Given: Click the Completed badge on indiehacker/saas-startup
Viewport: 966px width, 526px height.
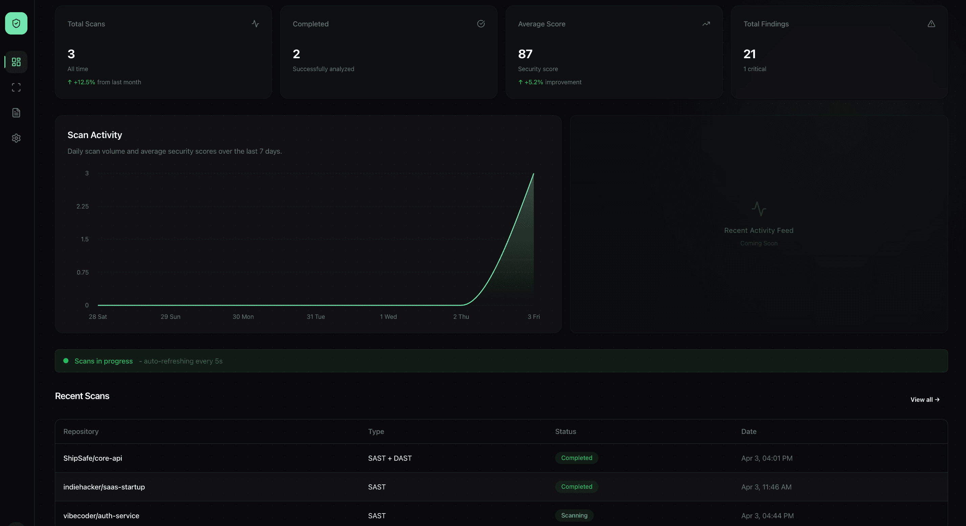Looking at the screenshot, I should tap(576, 487).
